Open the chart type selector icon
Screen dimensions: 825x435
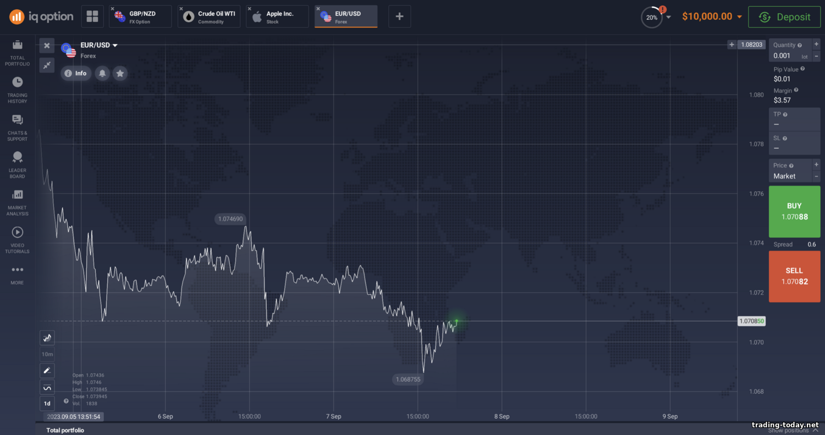coord(47,338)
